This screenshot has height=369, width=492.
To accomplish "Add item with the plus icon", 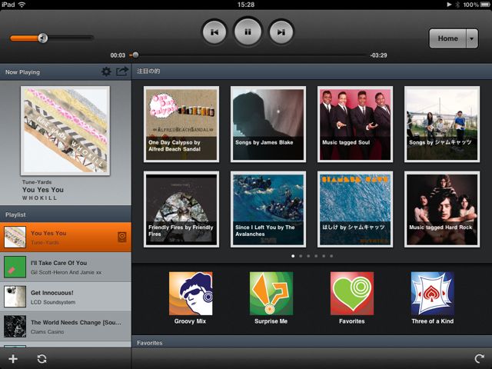I will click(x=13, y=359).
